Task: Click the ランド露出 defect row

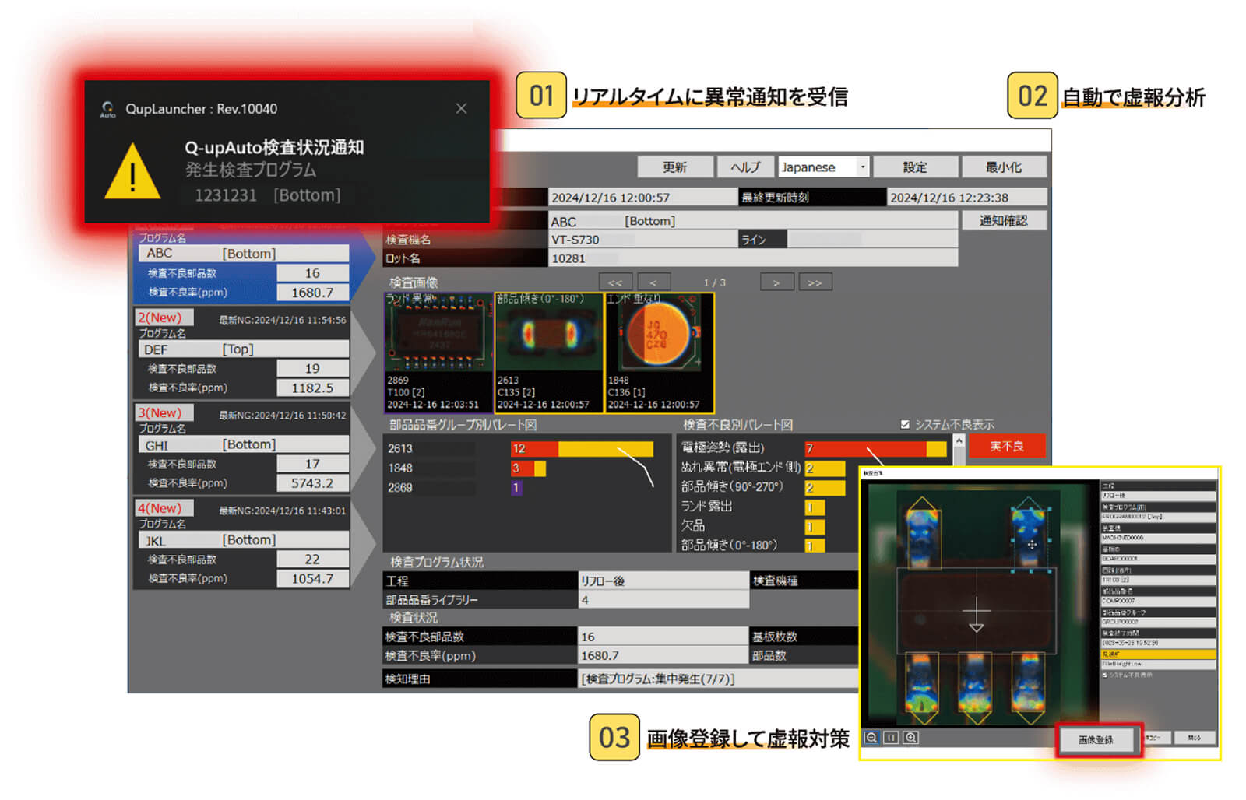Action: (752, 507)
